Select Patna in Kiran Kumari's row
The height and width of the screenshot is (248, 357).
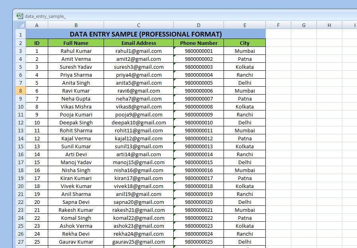point(245,178)
